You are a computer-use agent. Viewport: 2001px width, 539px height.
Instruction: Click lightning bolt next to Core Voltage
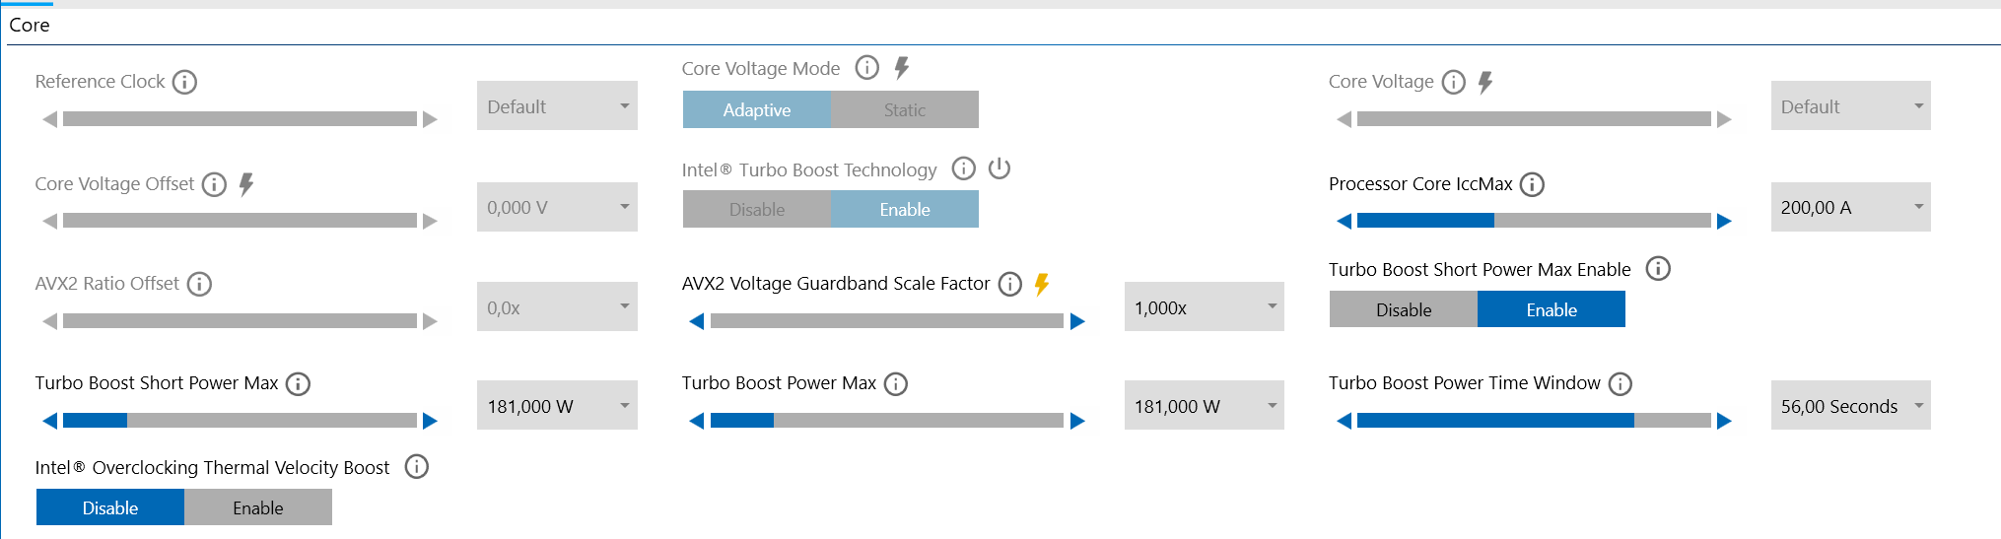[1485, 82]
